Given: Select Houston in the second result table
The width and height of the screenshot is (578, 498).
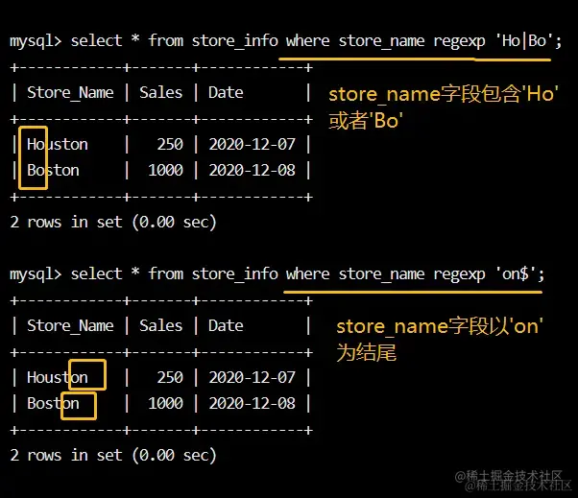Looking at the screenshot, I should tap(58, 377).
